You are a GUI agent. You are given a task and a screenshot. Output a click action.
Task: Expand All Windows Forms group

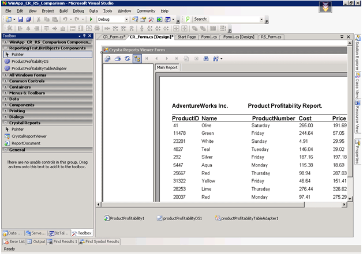click(6, 75)
